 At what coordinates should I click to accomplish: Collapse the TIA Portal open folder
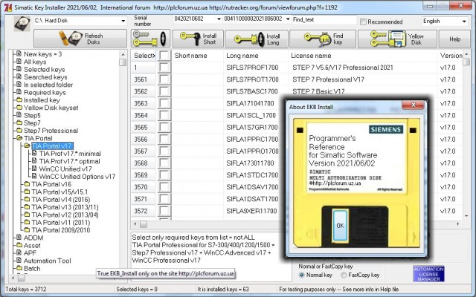pos(19,138)
